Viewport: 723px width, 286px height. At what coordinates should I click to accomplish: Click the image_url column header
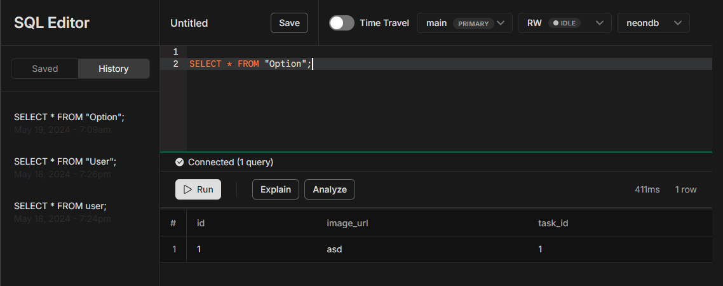coord(348,223)
